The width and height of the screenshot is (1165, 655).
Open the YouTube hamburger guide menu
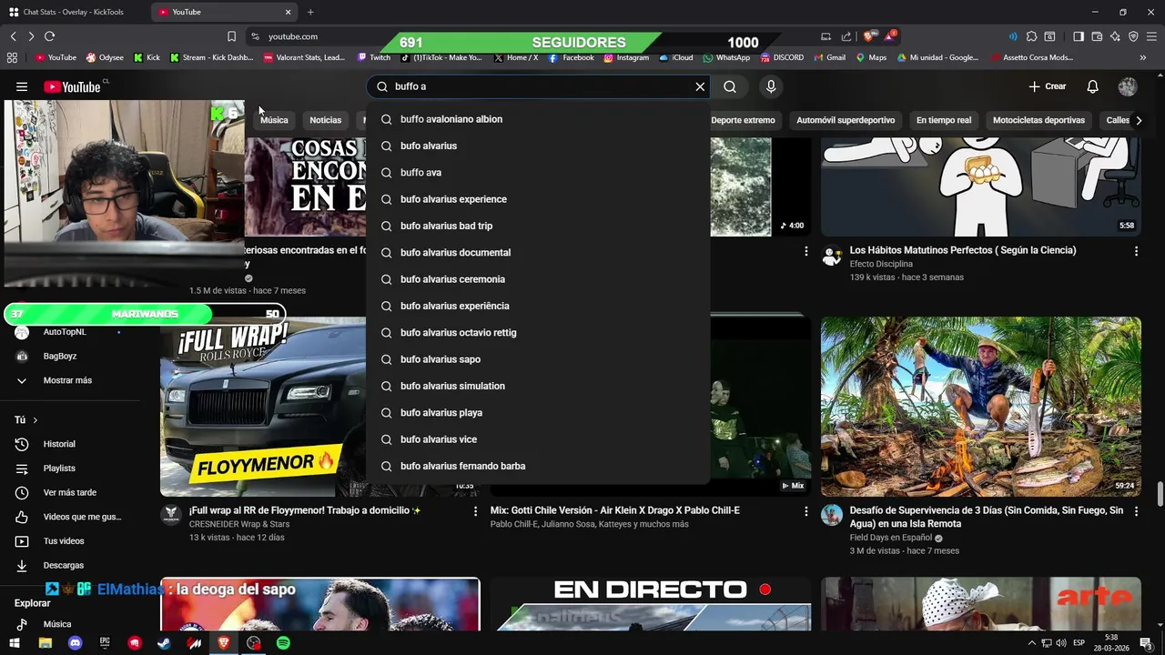tap(22, 86)
